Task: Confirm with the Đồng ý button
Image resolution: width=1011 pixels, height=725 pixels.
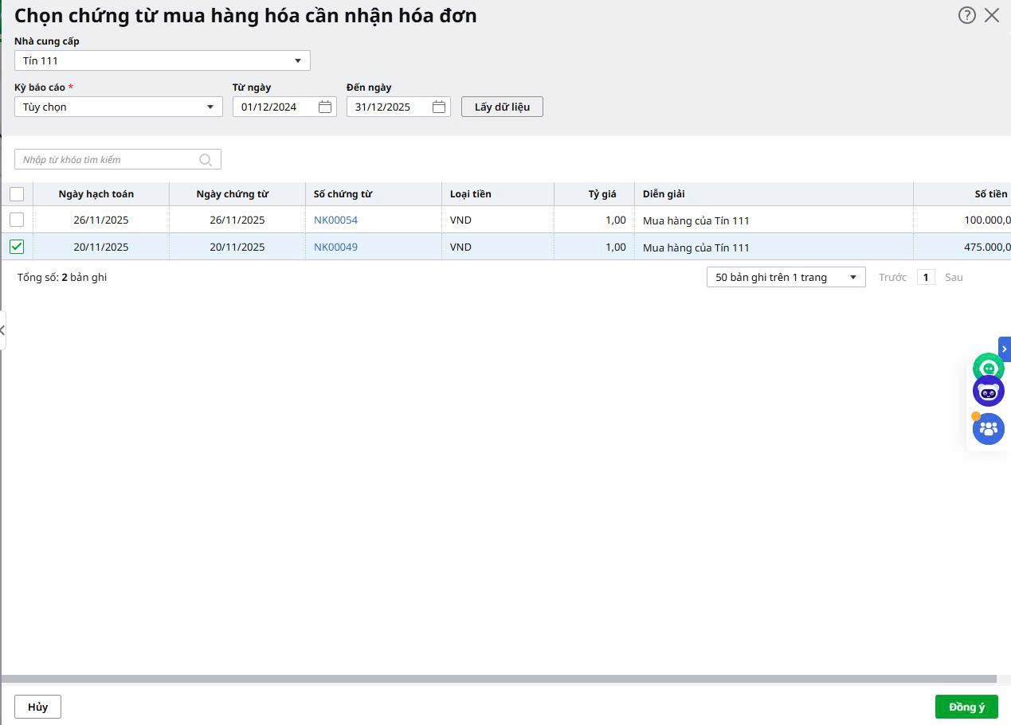Action: pyautogui.click(x=966, y=707)
